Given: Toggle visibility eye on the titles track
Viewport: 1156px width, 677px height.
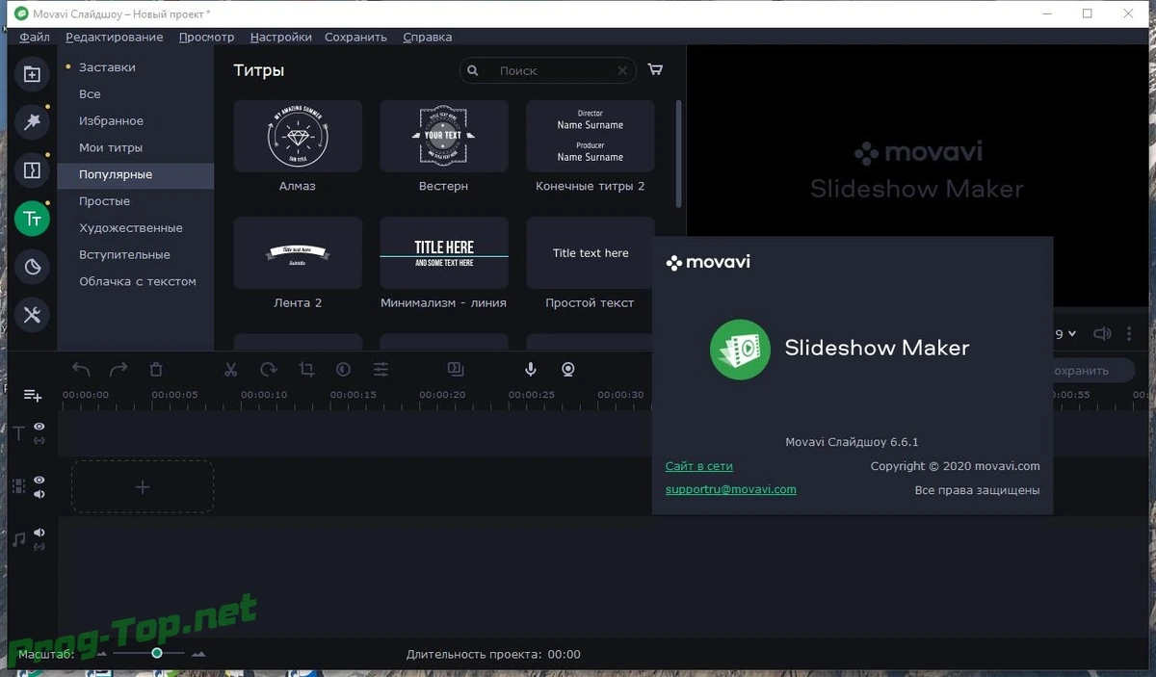Looking at the screenshot, I should click(x=39, y=427).
